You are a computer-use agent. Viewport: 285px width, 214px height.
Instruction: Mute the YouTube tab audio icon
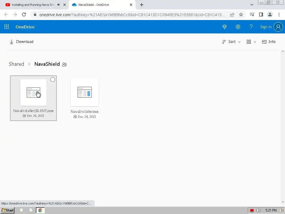click(58, 5)
